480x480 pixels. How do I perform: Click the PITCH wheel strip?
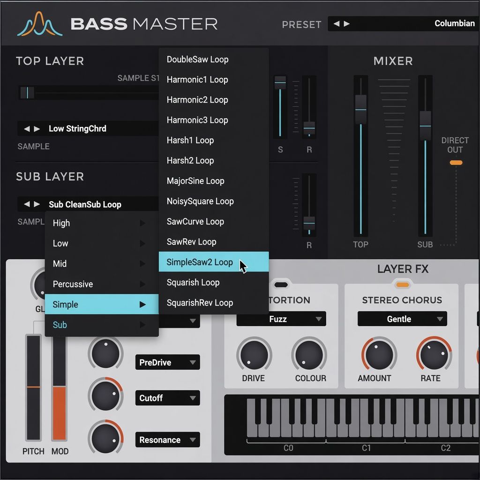pyautogui.click(x=33, y=387)
